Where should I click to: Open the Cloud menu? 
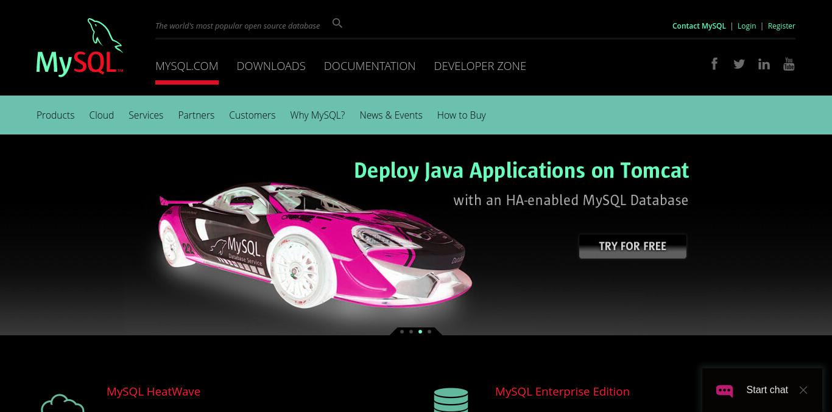[102, 115]
